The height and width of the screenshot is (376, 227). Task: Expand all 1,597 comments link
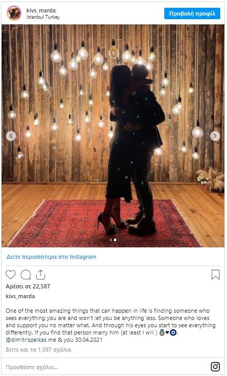[x=38, y=350]
